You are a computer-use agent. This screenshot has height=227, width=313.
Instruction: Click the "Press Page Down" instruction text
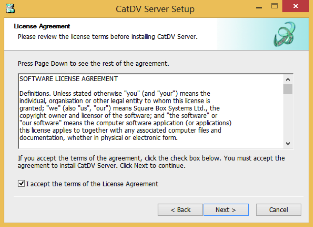(94, 63)
